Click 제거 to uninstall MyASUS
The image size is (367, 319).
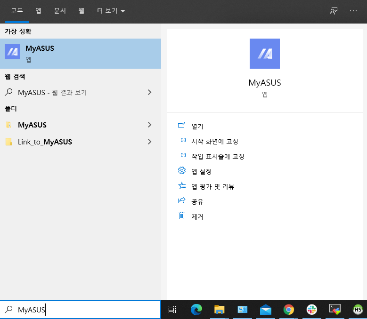(x=197, y=216)
